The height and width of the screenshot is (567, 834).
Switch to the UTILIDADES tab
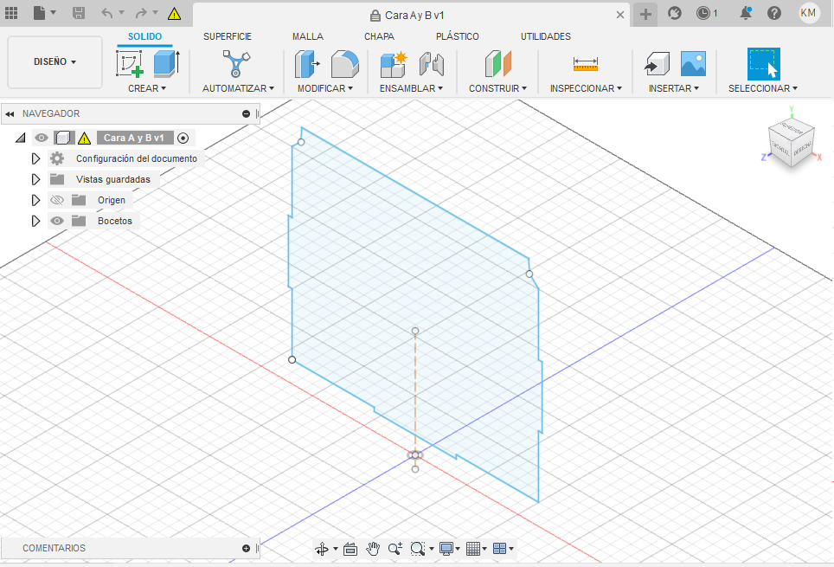[546, 36]
